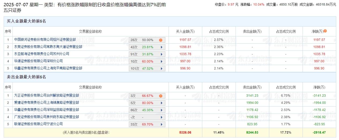Click 买入金额(万) column header in buy table
Image resolution: width=339 pixels, height=140 pixels.
tap(185, 32)
